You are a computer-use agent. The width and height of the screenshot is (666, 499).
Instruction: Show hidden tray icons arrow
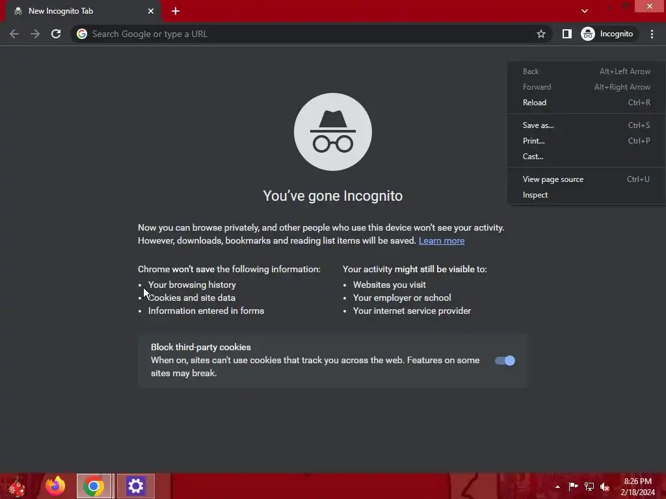pyautogui.click(x=557, y=487)
